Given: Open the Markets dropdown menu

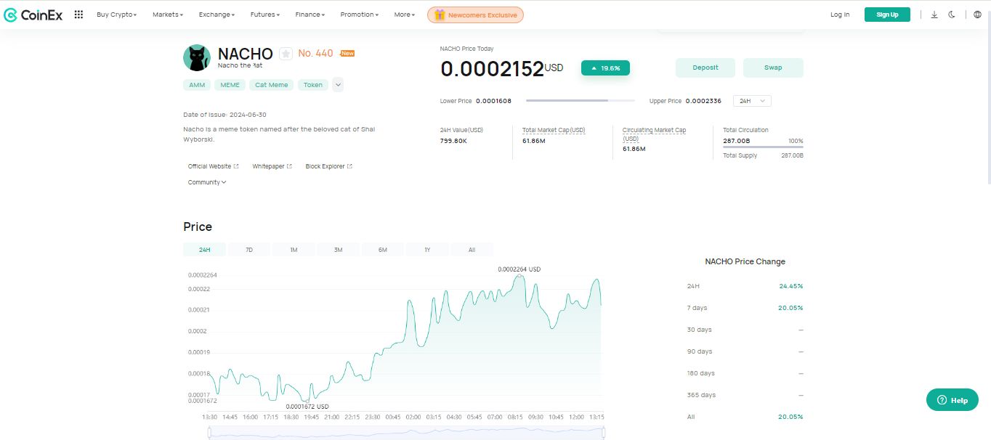Looking at the screenshot, I should click(x=168, y=15).
